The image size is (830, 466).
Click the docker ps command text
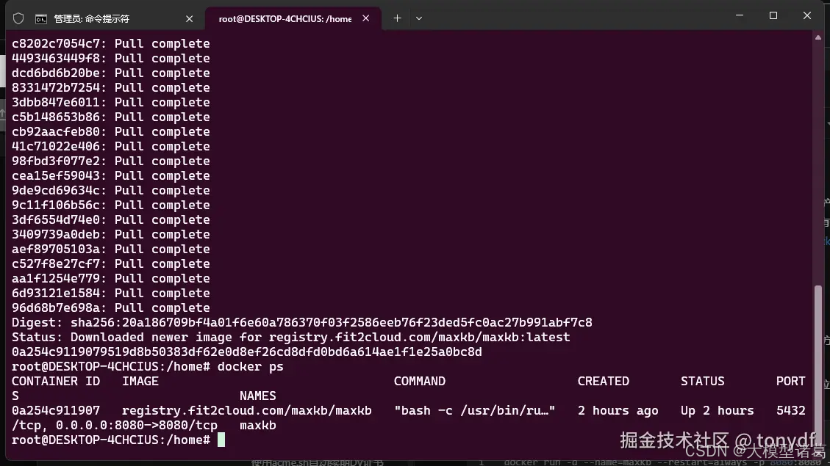click(251, 367)
